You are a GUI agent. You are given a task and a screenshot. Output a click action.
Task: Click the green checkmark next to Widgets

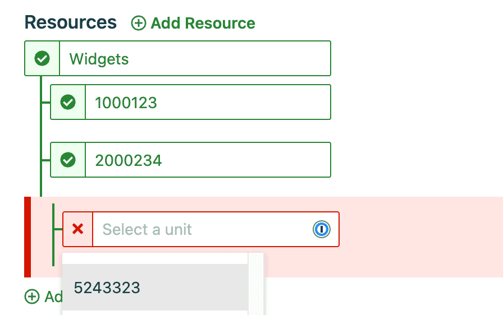pos(42,58)
